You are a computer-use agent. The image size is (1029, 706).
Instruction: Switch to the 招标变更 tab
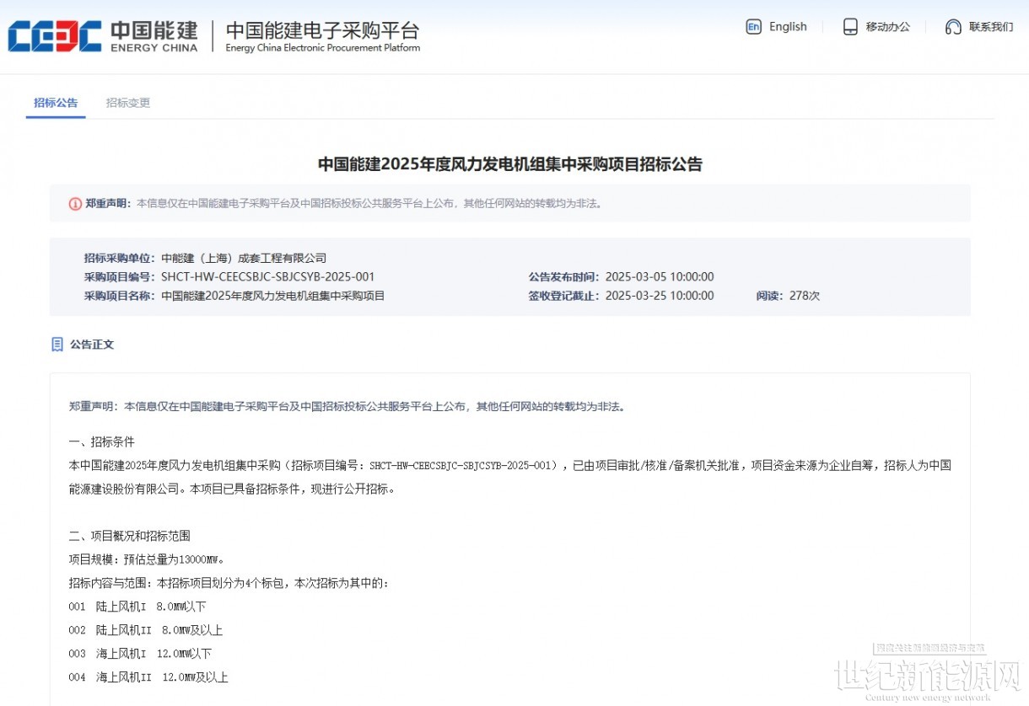click(x=128, y=103)
